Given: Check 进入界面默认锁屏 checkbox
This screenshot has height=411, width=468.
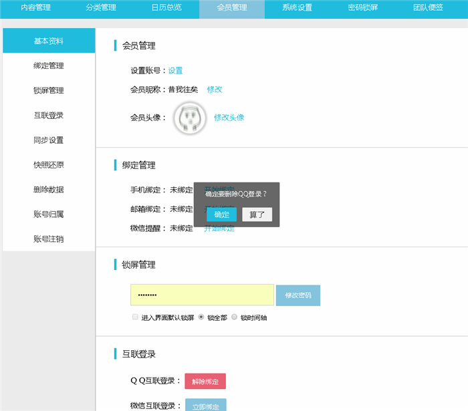Looking at the screenshot, I should [135, 317].
